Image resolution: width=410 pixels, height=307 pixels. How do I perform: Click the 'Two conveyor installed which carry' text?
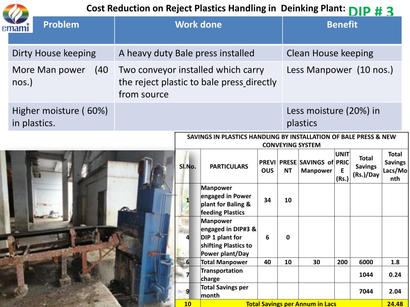191,70
